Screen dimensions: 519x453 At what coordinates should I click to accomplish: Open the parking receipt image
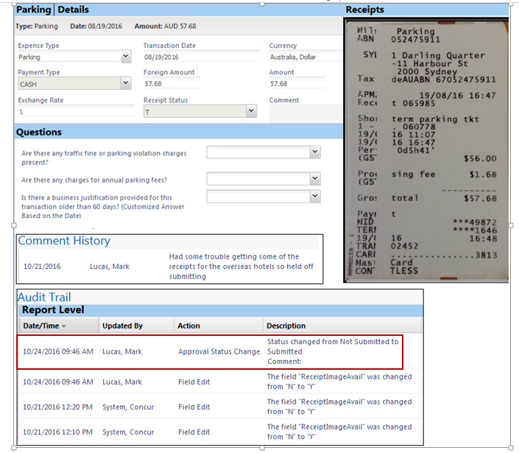[x=426, y=150]
